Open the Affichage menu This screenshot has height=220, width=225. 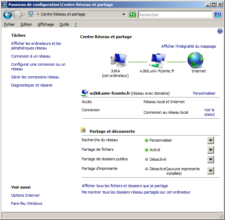pyautogui.click(x=46, y=24)
